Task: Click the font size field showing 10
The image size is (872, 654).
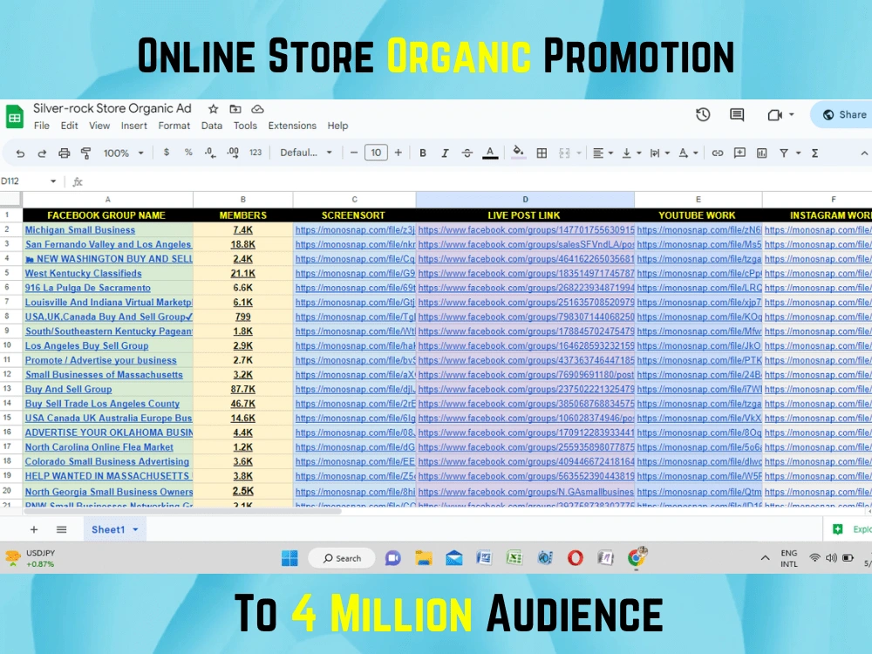Action: (x=376, y=153)
